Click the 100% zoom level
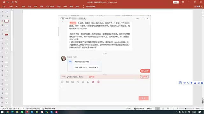 197,109
